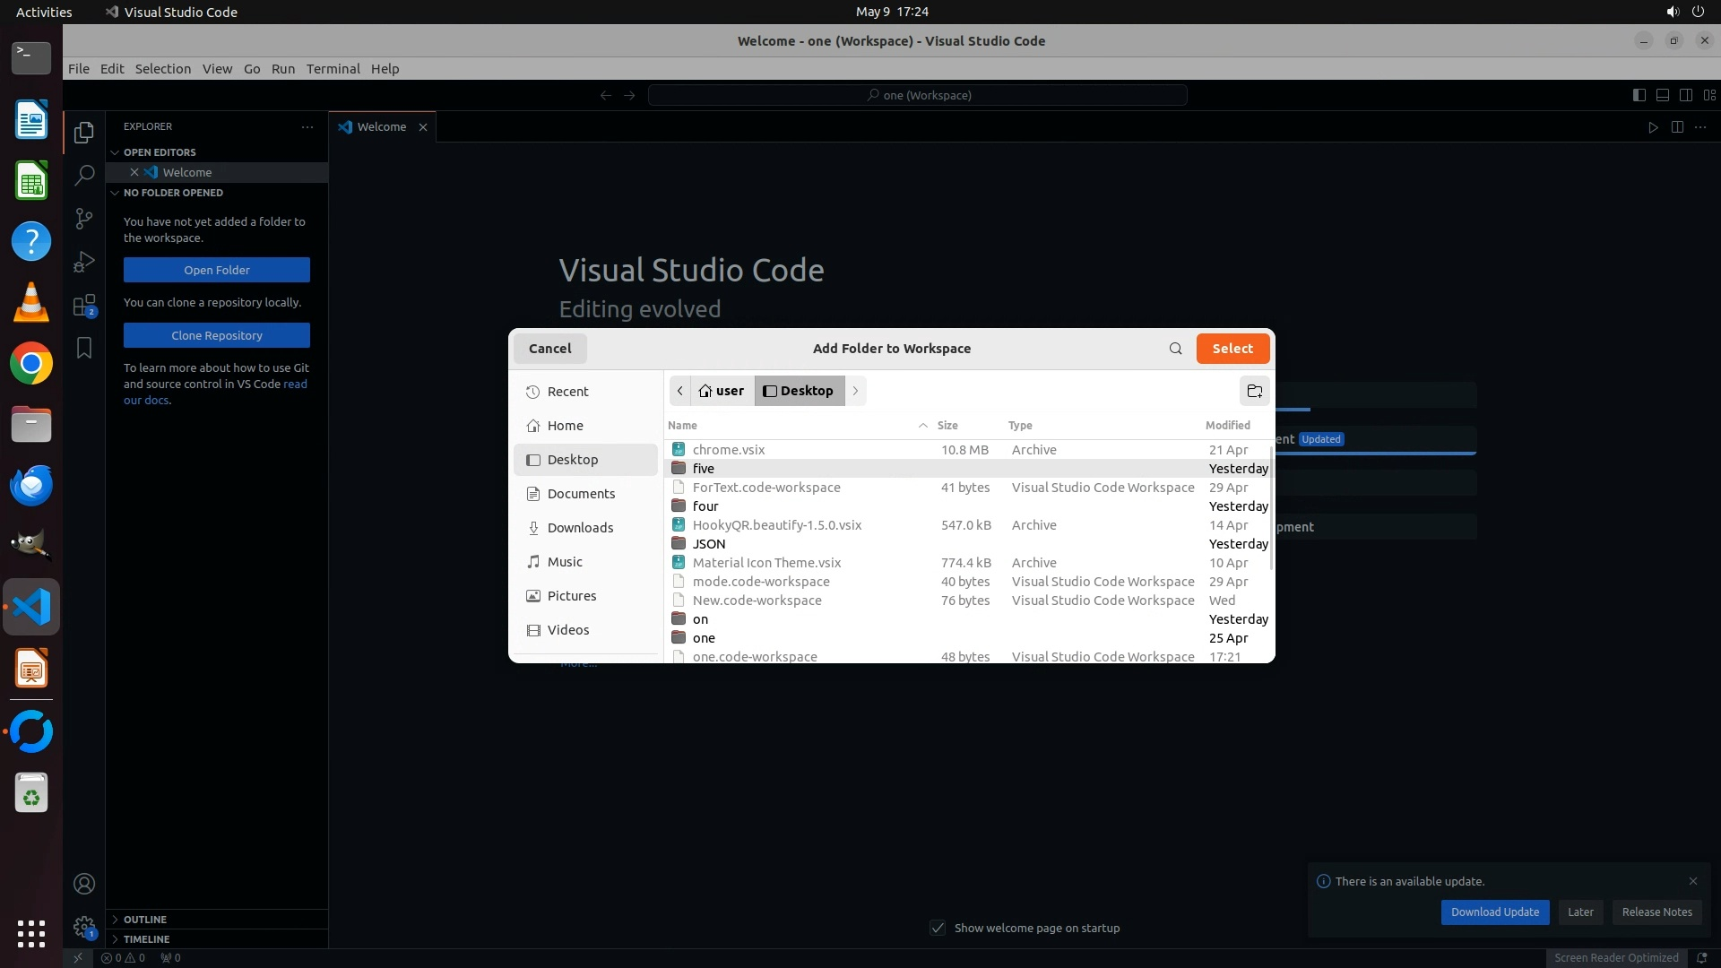Select Downloads in dialog sidebar
The width and height of the screenshot is (1721, 968).
pos(580,528)
